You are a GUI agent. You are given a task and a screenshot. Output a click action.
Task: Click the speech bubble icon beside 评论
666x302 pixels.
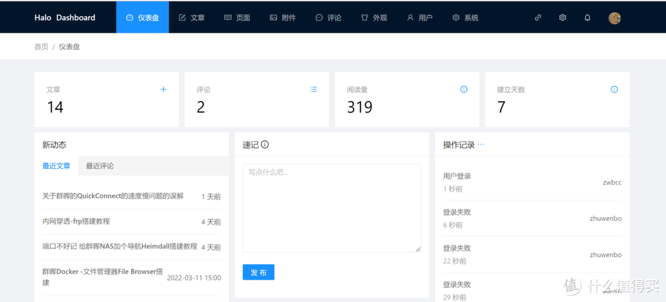319,17
